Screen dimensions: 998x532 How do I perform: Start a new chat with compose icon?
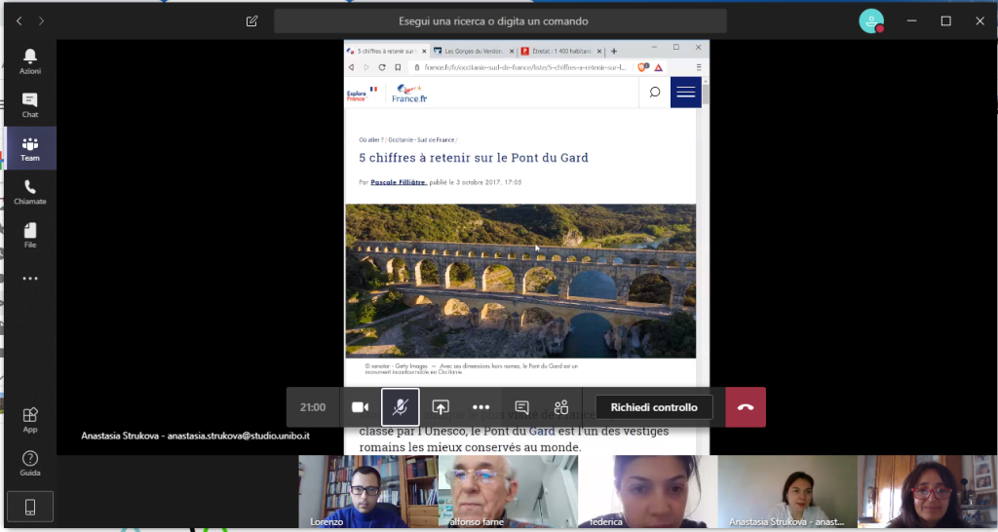point(252,21)
